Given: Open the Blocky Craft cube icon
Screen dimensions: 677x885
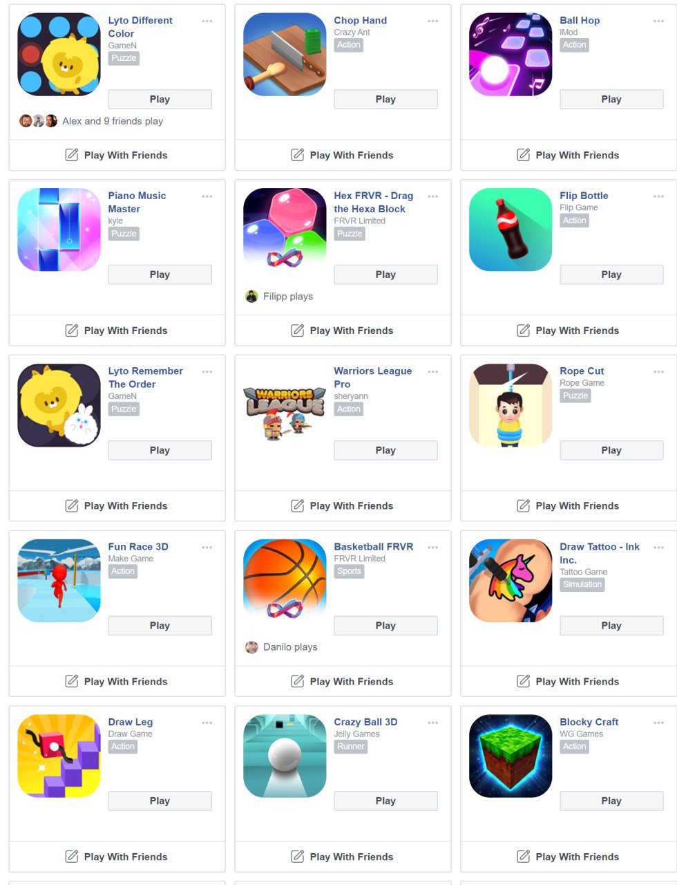Looking at the screenshot, I should click(x=511, y=756).
